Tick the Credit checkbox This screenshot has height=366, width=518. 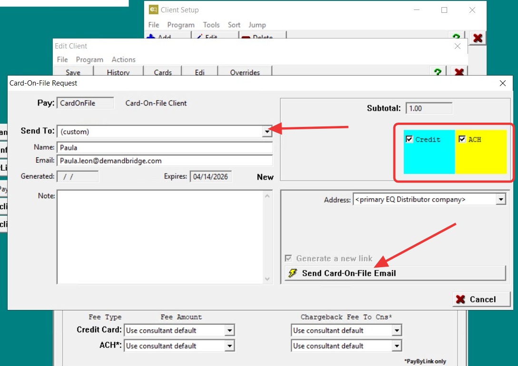410,139
